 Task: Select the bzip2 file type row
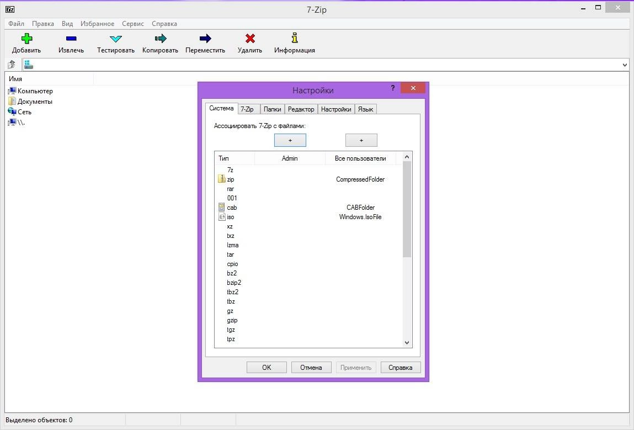(x=309, y=283)
